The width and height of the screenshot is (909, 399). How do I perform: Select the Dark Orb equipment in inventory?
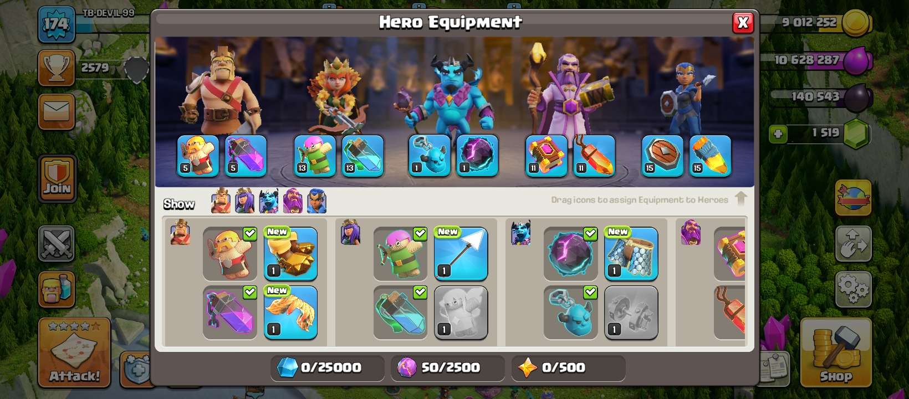pyautogui.click(x=570, y=254)
